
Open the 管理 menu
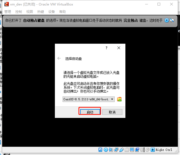(8, 12)
